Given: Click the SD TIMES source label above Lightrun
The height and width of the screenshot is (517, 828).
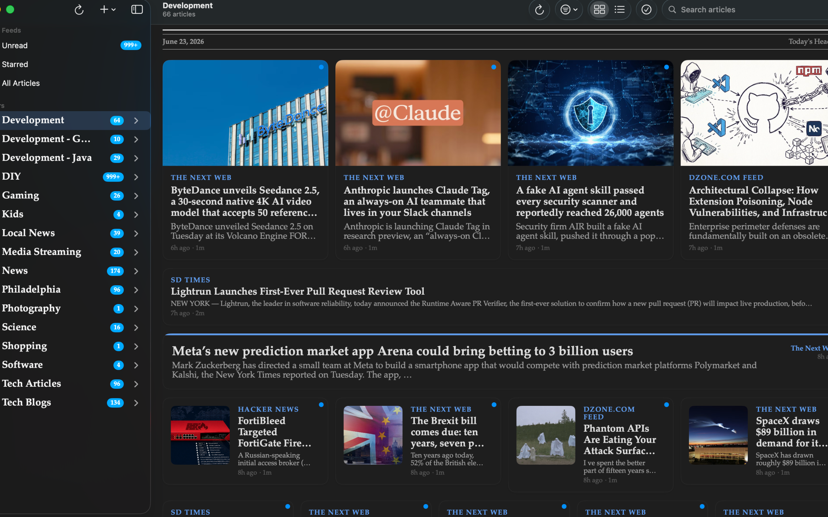Looking at the screenshot, I should (x=190, y=280).
